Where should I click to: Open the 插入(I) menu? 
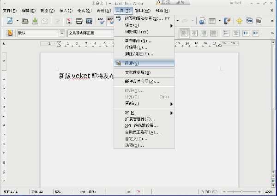click(66, 11)
